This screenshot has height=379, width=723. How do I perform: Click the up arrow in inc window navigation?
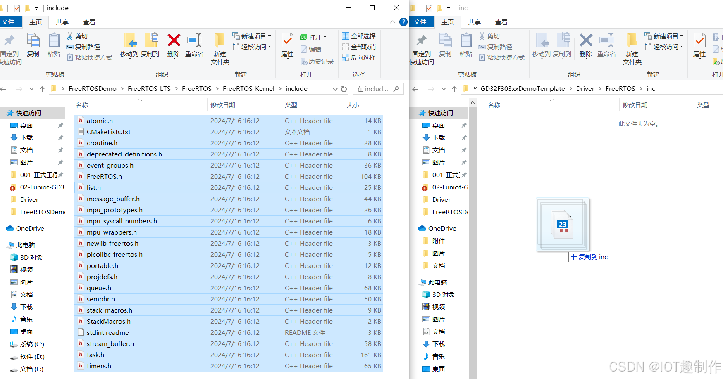454,89
